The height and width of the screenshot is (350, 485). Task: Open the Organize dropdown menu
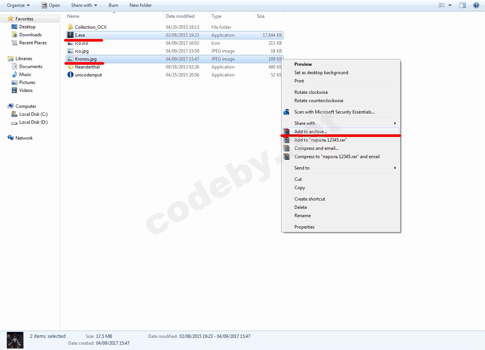(18, 5)
